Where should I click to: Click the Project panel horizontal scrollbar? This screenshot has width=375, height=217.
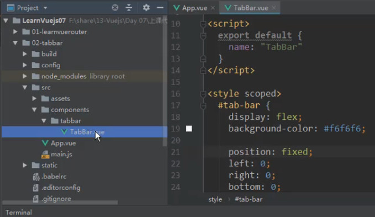60,203
